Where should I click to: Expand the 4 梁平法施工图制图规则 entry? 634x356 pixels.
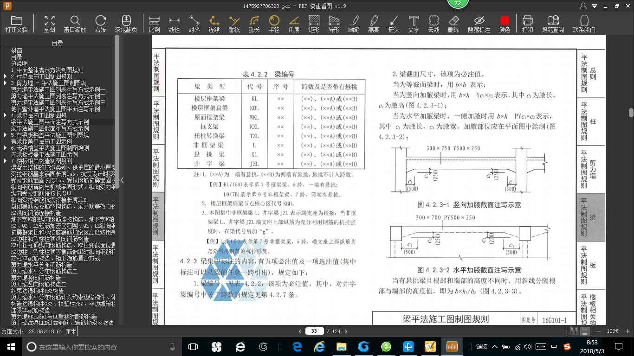[5, 116]
